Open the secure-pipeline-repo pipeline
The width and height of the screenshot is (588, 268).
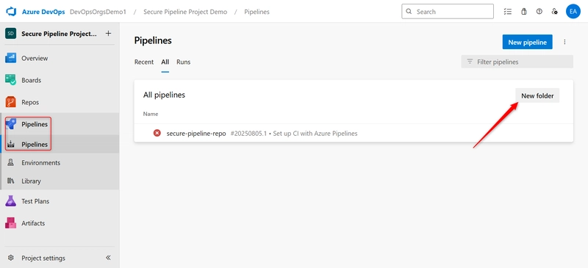tap(196, 134)
